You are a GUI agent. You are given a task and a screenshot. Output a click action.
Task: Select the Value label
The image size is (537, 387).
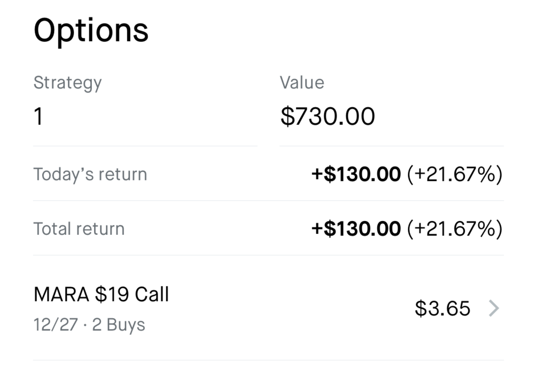click(302, 83)
